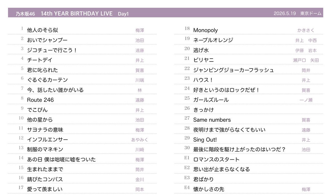The width and height of the screenshot is (332, 195).
Task: Click the song 生まれたままで
Action: (x=45, y=169)
